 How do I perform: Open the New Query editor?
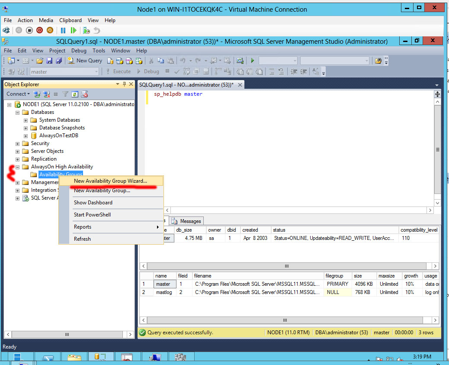tap(84, 61)
